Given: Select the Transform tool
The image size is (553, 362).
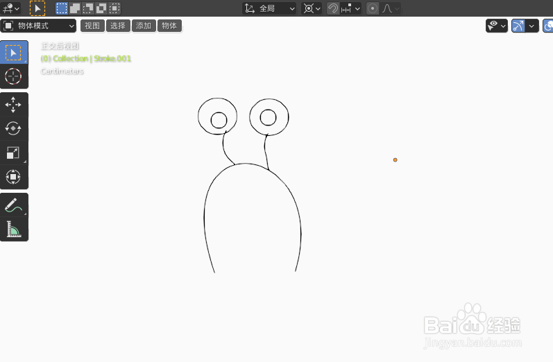Looking at the screenshot, I should (13, 177).
